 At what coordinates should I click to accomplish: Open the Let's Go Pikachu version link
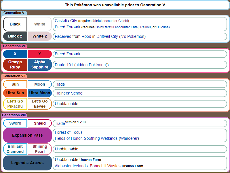pyautogui.click(x=15, y=104)
